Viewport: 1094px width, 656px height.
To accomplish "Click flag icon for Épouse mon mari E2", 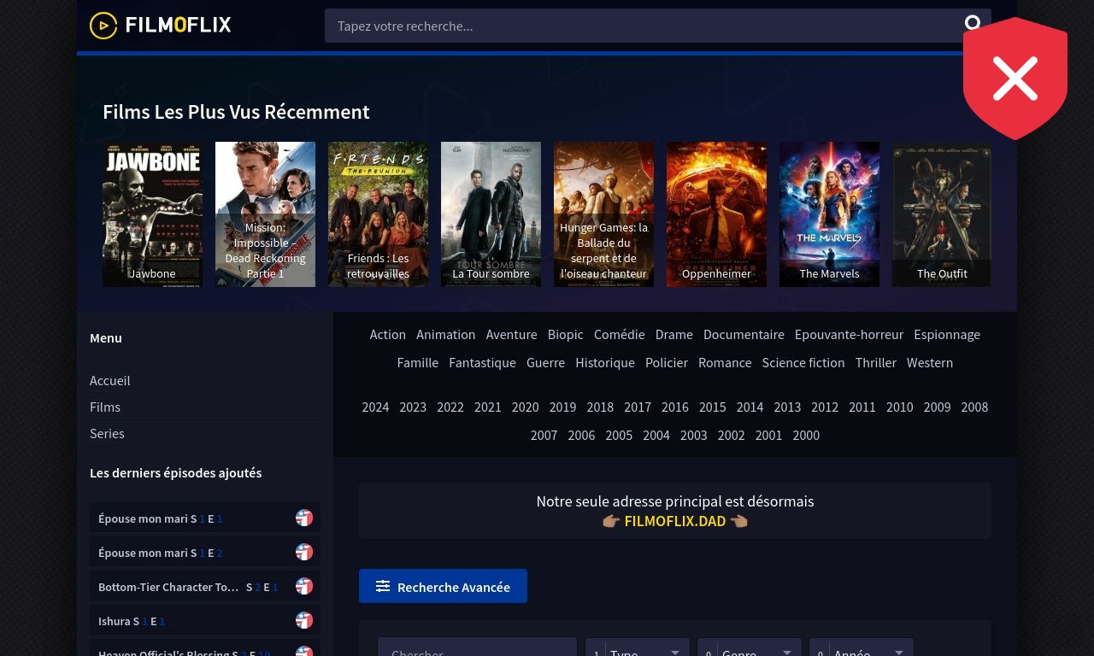I will click(x=304, y=552).
